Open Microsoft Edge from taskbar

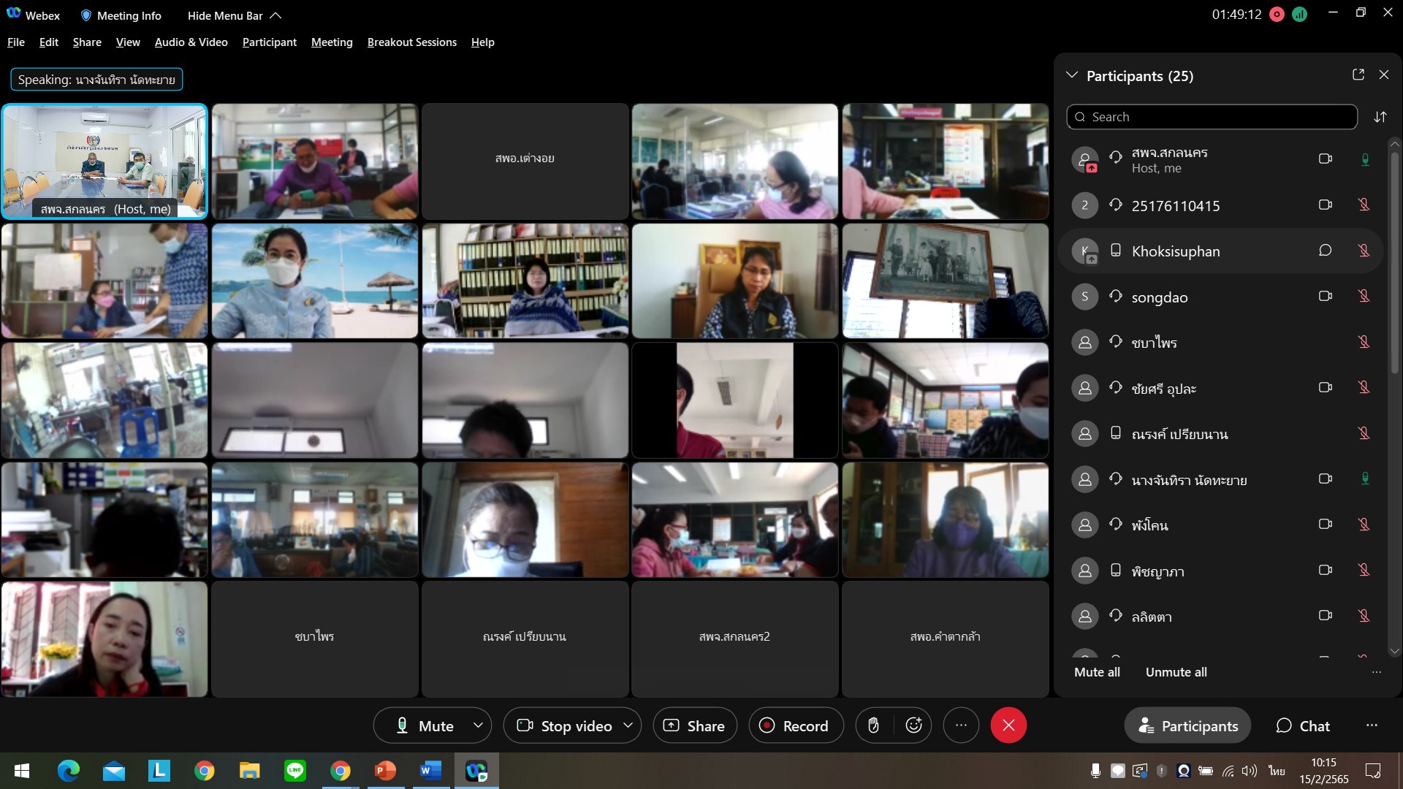69,771
